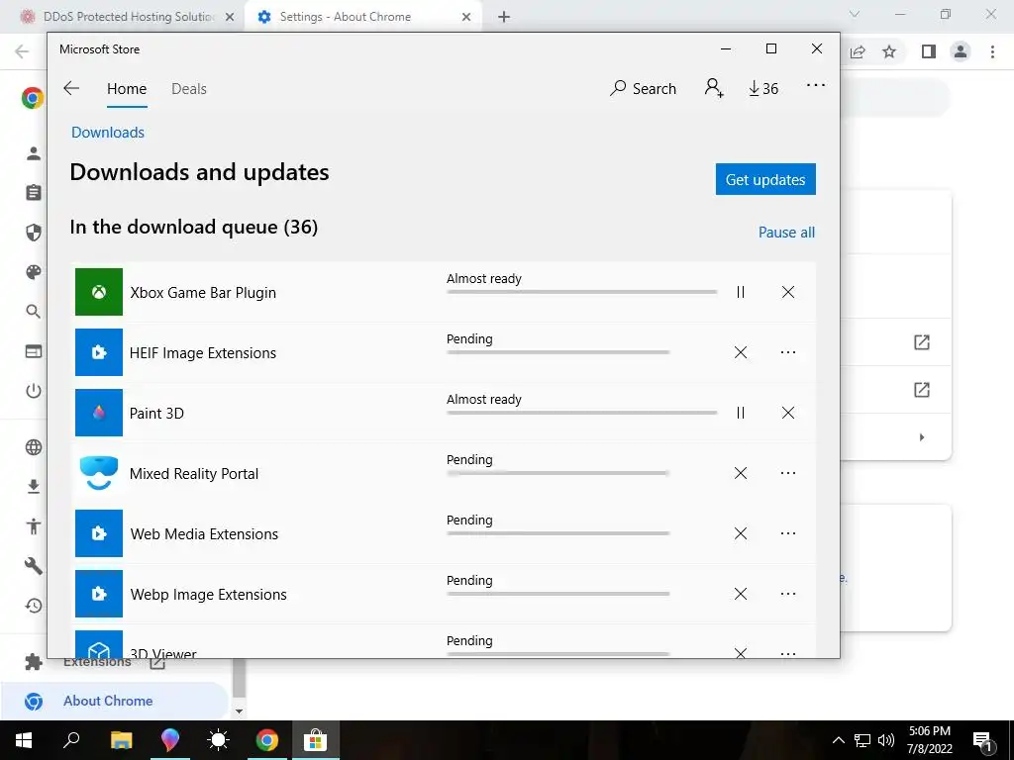Open more options for HEIF Image Extensions
Viewport: 1014px width, 760px height.
787,352
